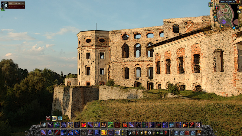The height and width of the screenshot is (136, 242).
Task: Open the backpack showing 34 free slots
Action: 199,133
